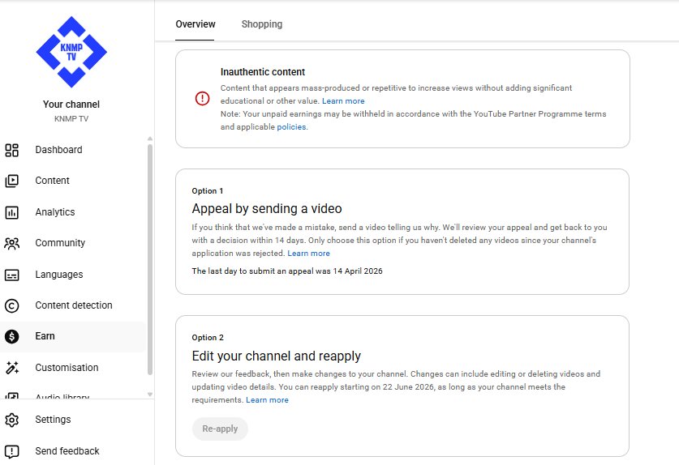Click the Analytics bar chart icon
This screenshot has width=679, height=465.
point(11,212)
